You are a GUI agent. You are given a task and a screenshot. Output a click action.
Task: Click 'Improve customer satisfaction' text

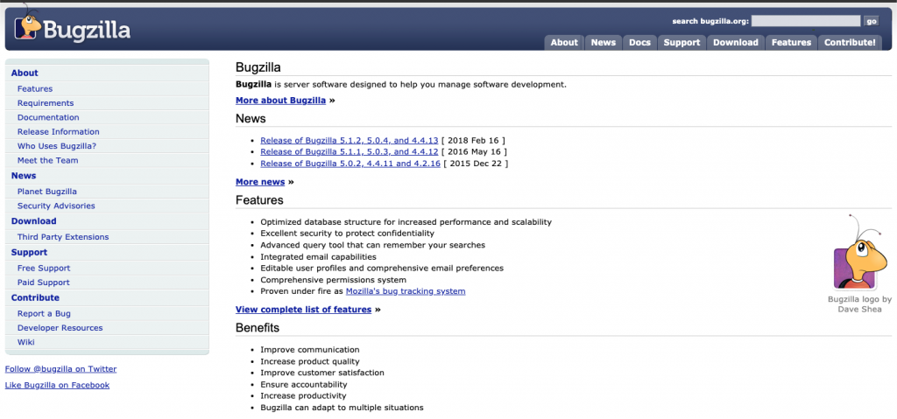point(322,373)
